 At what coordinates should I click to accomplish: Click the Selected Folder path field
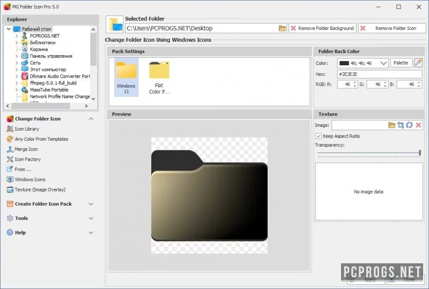pyautogui.click(x=202, y=28)
